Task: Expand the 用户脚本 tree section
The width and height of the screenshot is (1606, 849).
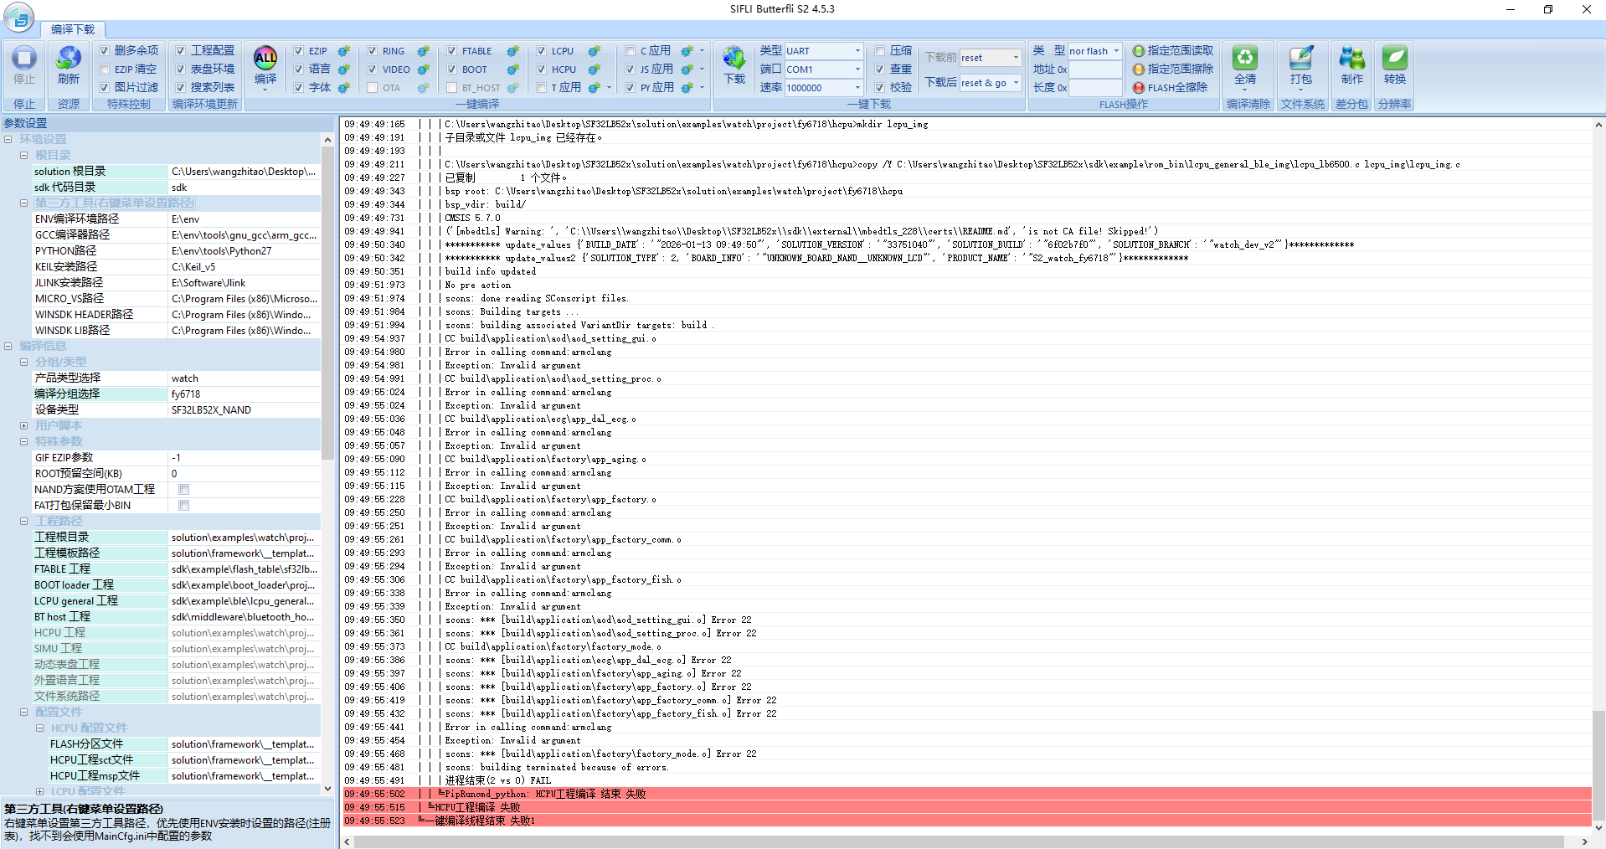Action: (24, 426)
